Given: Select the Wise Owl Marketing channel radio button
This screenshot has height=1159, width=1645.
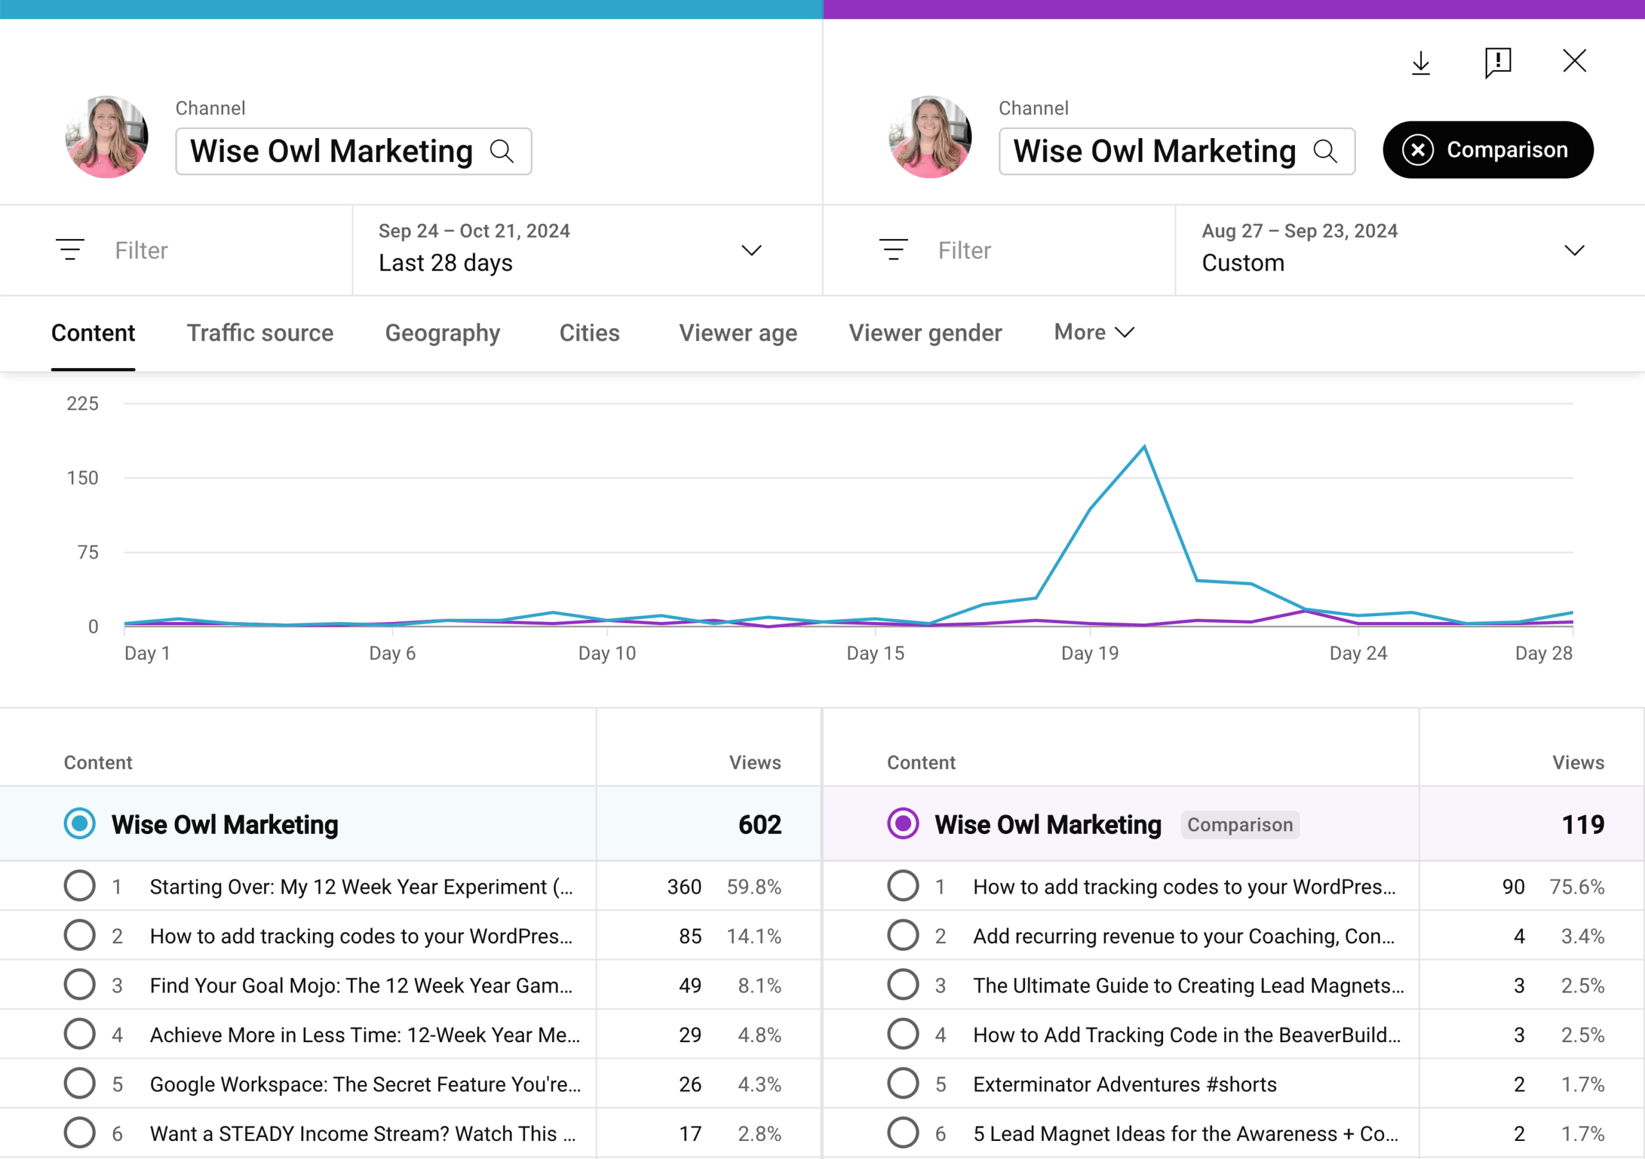Looking at the screenshot, I should coord(80,824).
